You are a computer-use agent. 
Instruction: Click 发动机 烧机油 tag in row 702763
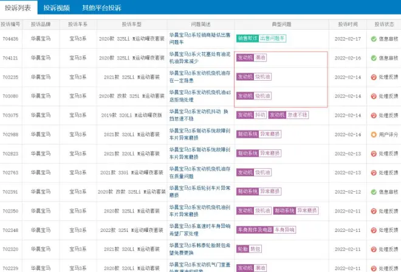(x=254, y=172)
